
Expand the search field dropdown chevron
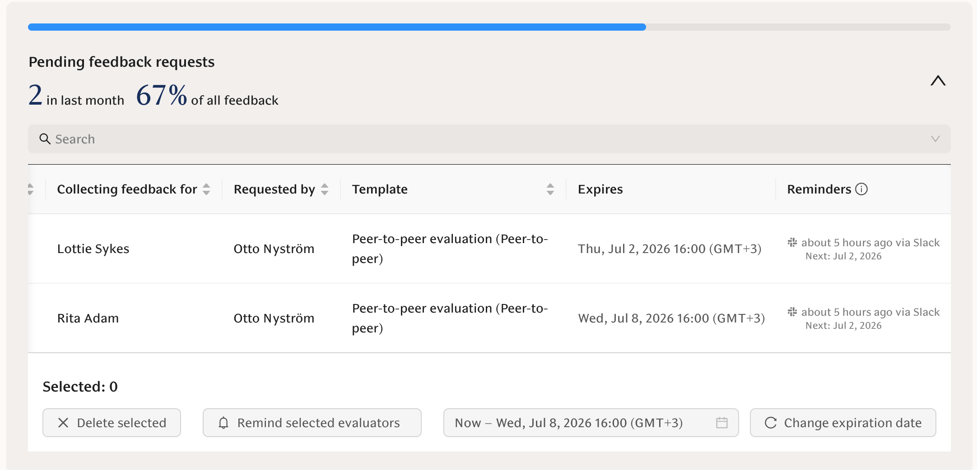(935, 139)
